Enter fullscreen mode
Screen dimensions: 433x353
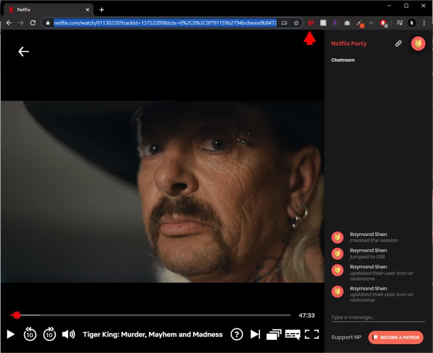pyautogui.click(x=312, y=335)
